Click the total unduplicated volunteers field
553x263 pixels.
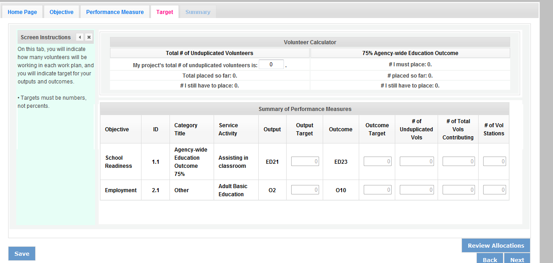coord(271,65)
